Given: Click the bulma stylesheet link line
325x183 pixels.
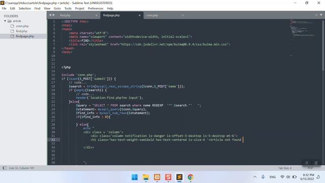Looking at the screenshot, I should (x=149, y=44).
